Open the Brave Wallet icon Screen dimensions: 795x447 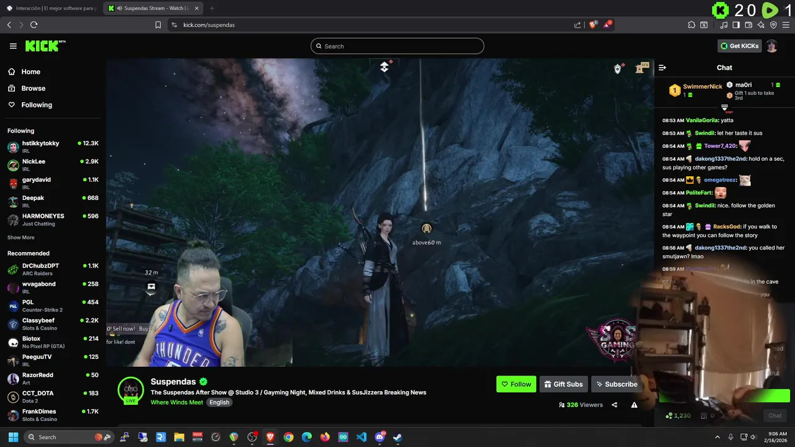click(x=748, y=25)
